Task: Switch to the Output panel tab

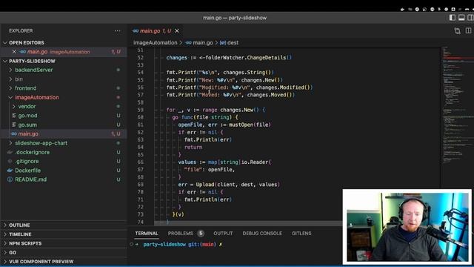Action: [x=223, y=234]
